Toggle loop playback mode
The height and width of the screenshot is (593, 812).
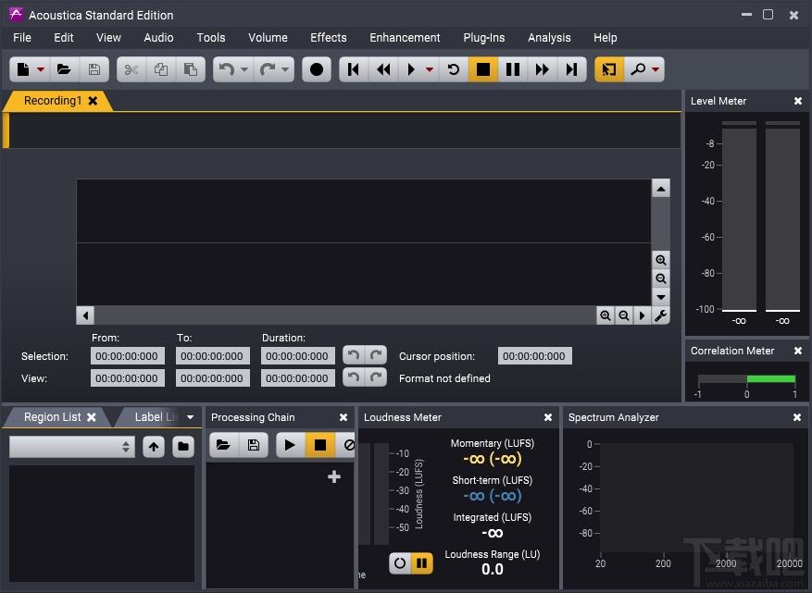(x=454, y=69)
